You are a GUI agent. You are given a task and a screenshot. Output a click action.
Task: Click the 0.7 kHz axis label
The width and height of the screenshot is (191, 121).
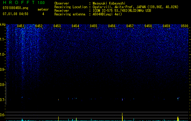[3, 100]
